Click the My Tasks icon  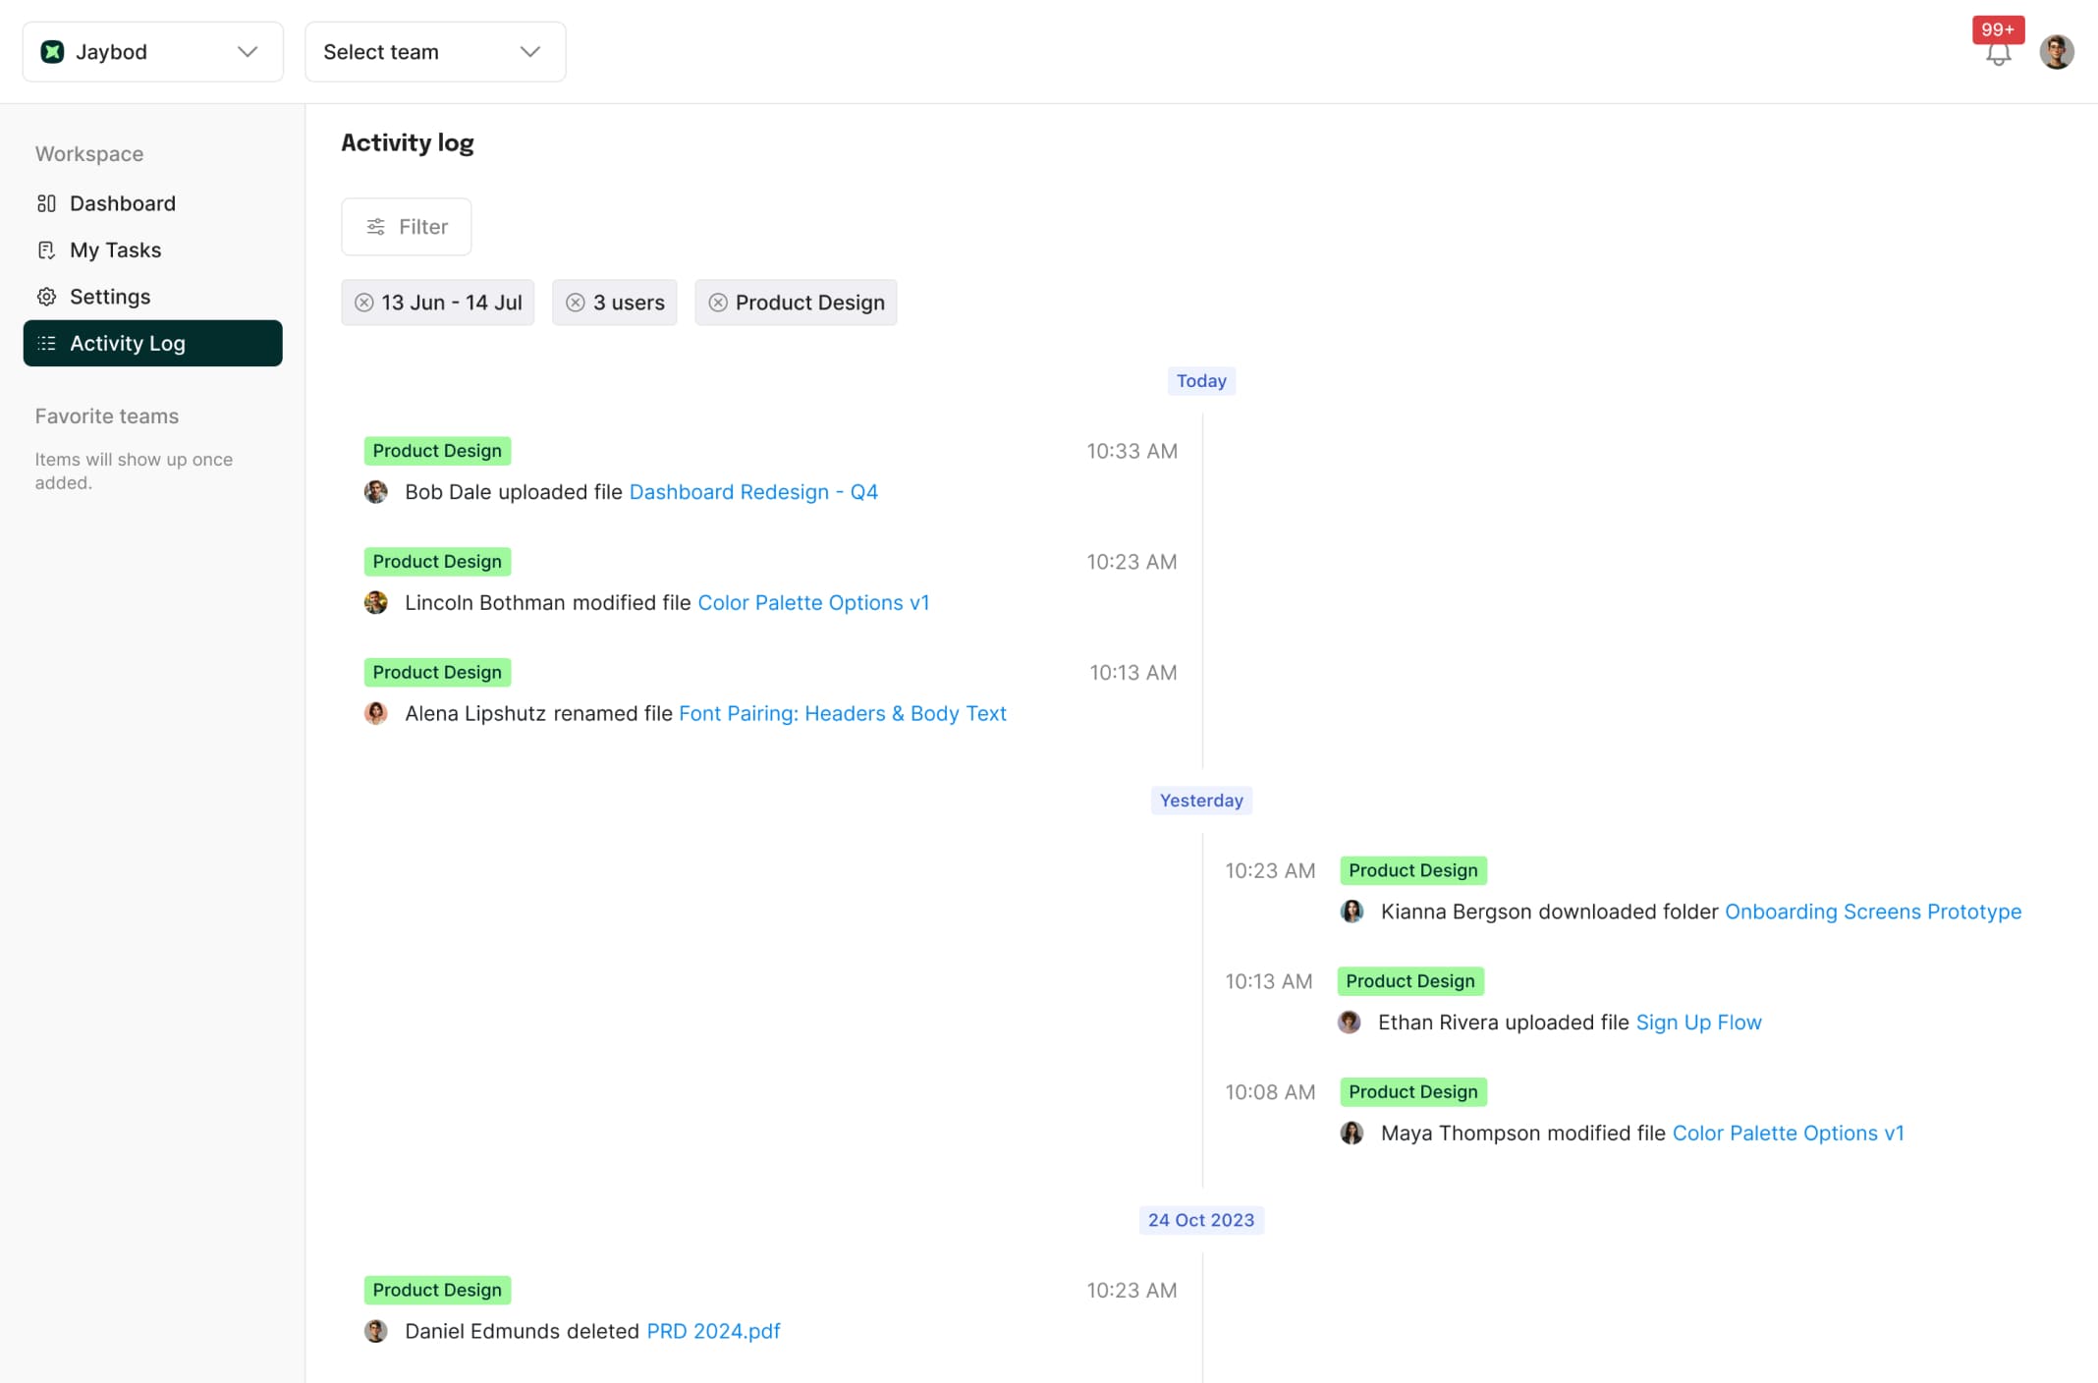click(x=47, y=249)
